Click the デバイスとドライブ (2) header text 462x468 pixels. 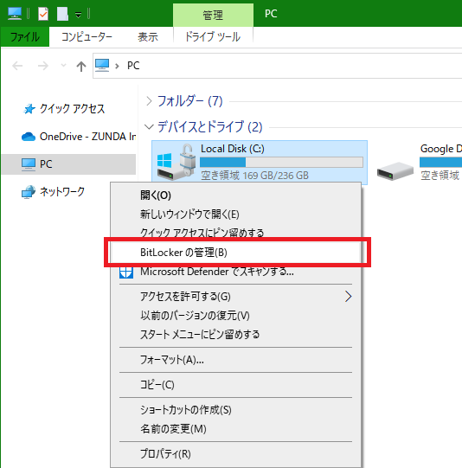click(210, 127)
